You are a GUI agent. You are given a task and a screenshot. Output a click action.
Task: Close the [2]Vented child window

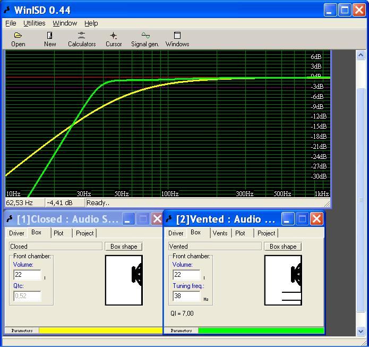(x=316, y=219)
